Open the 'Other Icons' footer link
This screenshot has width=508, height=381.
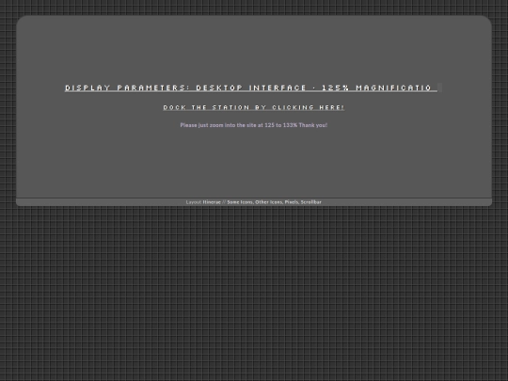coord(268,202)
